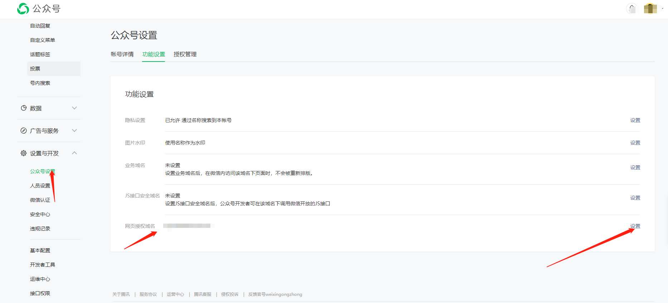Open 号内搜索 in the sidebar
Screen dimensions: 668x303
[x=40, y=83]
